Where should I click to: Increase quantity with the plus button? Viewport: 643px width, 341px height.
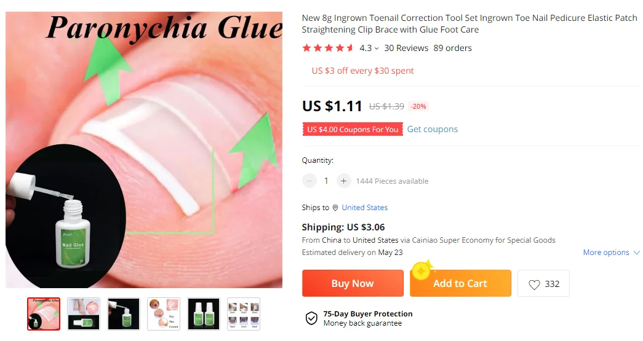pyautogui.click(x=343, y=181)
